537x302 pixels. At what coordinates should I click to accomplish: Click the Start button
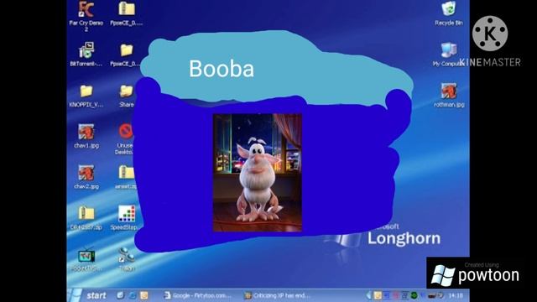click(x=87, y=295)
